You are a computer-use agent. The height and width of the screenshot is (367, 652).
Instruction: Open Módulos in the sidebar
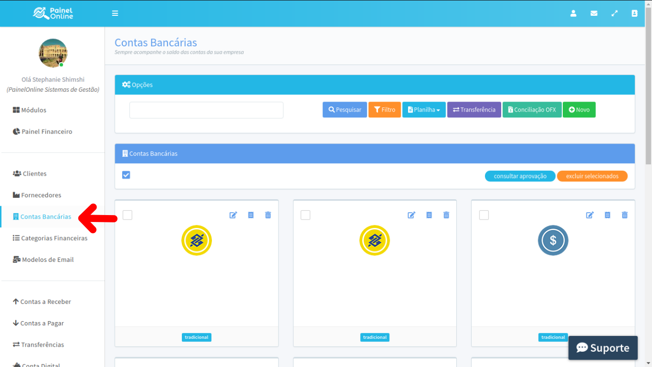pyautogui.click(x=30, y=110)
